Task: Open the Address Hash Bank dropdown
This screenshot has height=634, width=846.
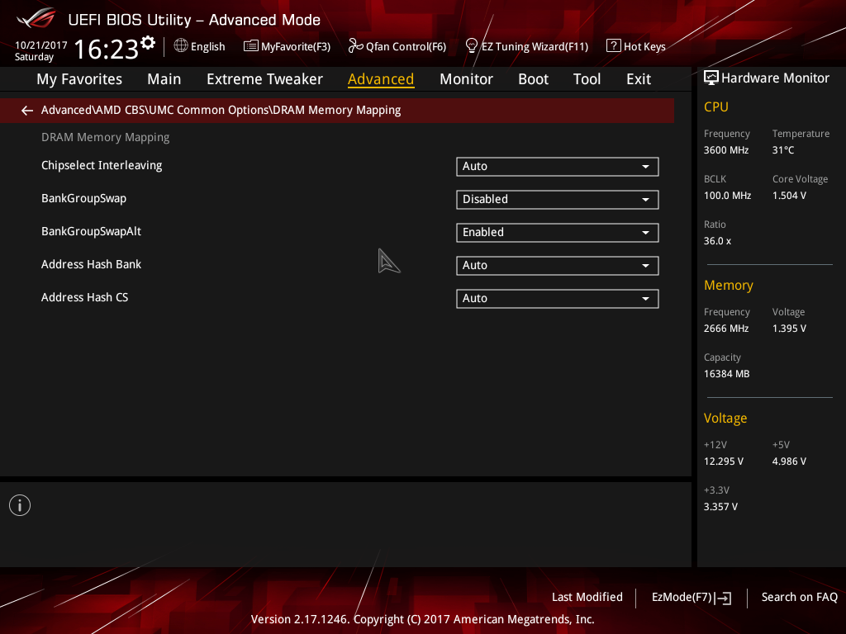Action: point(558,265)
